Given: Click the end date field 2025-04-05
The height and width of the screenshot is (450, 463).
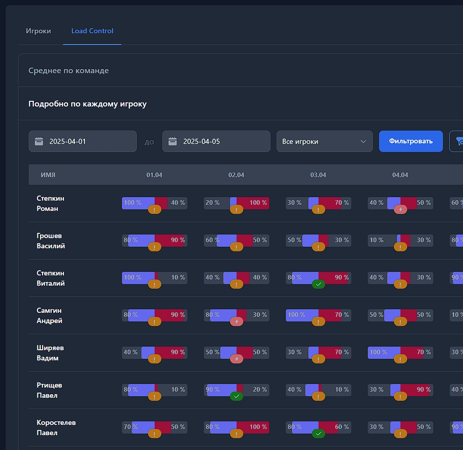Looking at the screenshot, I should pyautogui.click(x=217, y=141).
